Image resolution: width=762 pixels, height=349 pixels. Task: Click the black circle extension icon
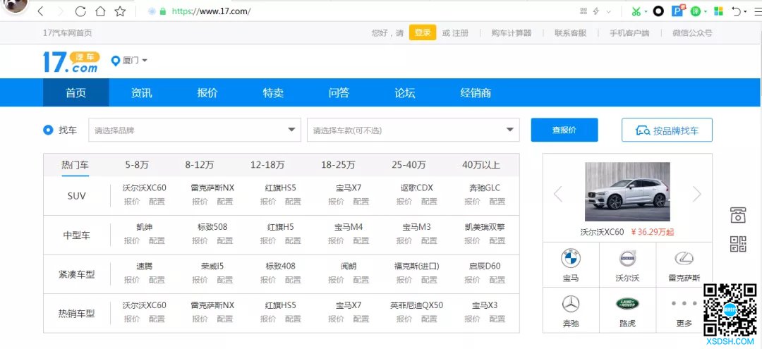[658, 11]
